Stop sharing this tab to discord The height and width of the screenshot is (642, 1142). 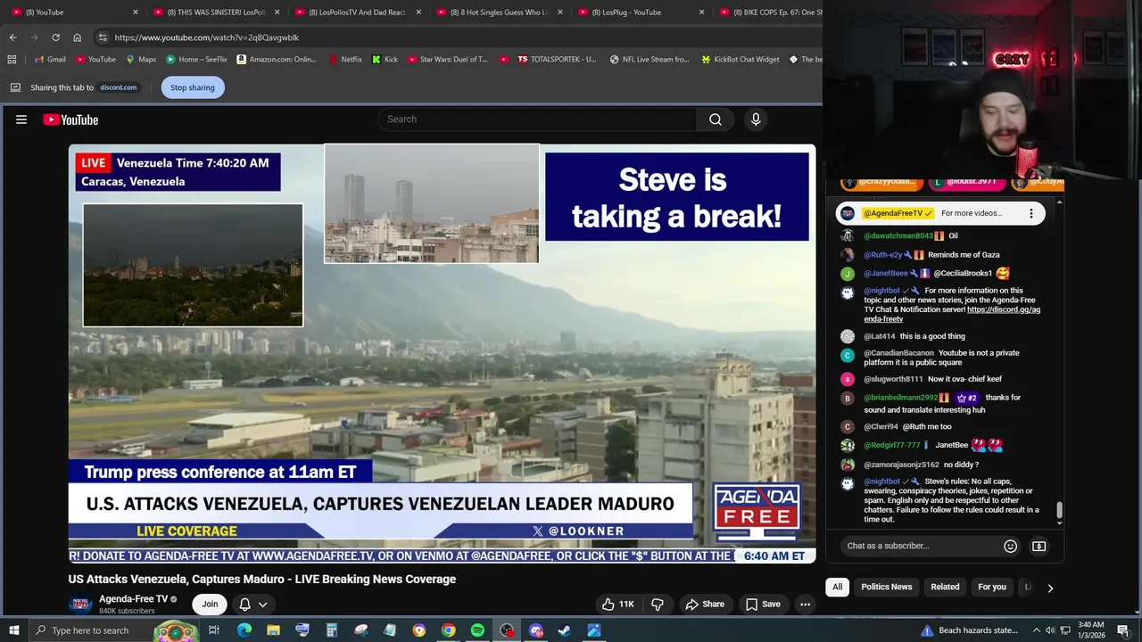[193, 87]
